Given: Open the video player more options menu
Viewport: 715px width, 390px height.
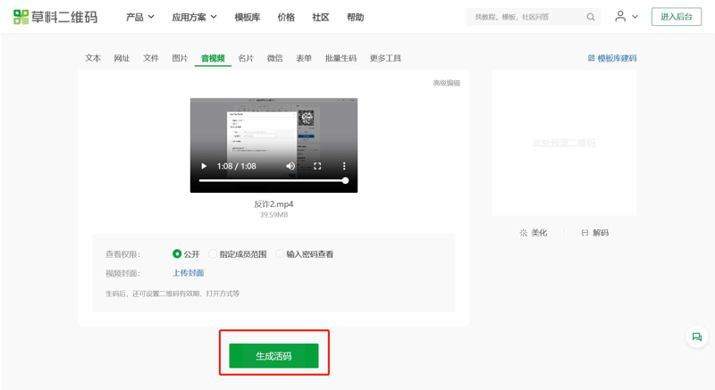Looking at the screenshot, I should [x=344, y=166].
